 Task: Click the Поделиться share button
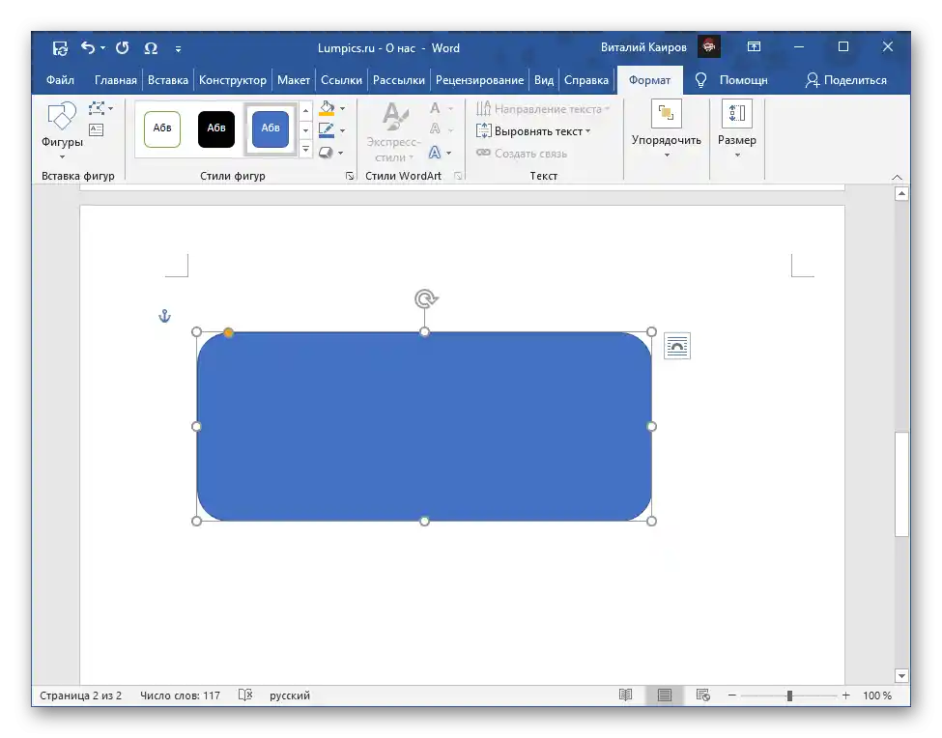pyautogui.click(x=846, y=80)
